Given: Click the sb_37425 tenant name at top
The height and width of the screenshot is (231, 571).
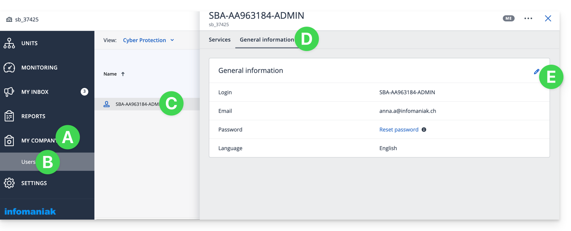Looking at the screenshot, I should [27, 19].
